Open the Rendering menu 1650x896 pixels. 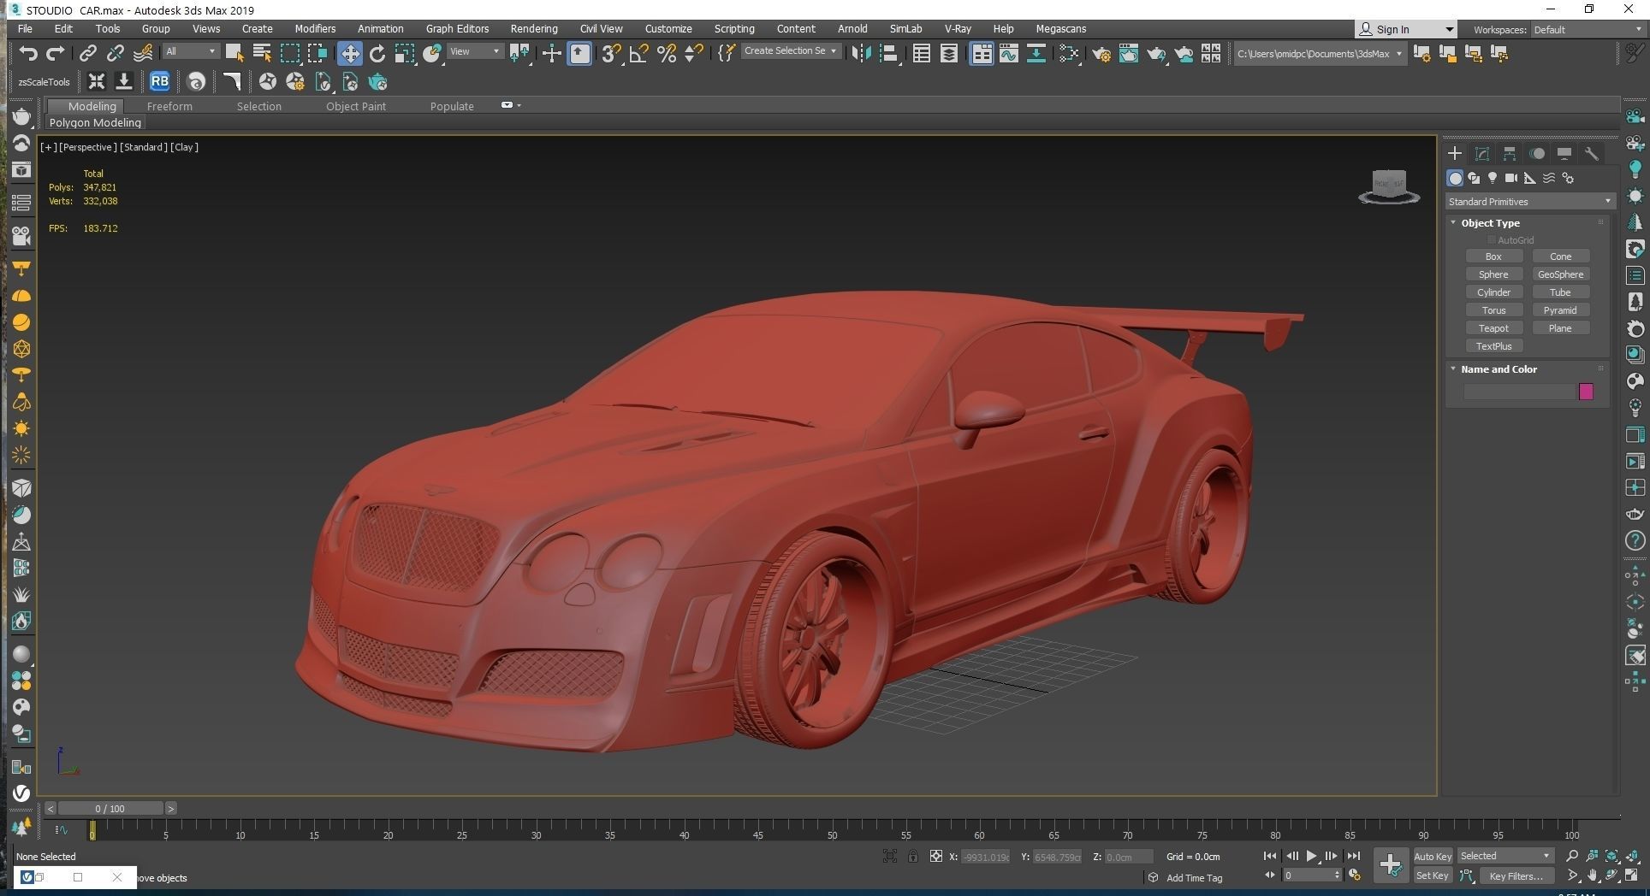[x=534, y=28]
